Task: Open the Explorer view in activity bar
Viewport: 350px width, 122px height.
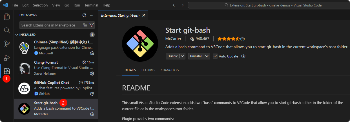Action: tap(7, 17)
